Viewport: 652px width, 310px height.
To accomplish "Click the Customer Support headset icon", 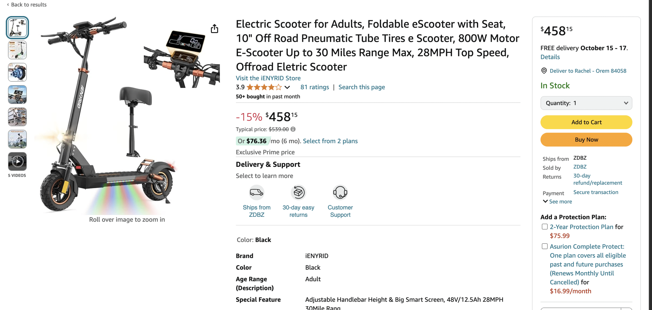I will pos(340,193).
